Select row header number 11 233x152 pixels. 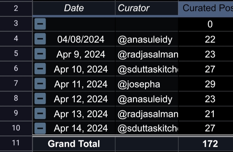click(x=16, y=143)
